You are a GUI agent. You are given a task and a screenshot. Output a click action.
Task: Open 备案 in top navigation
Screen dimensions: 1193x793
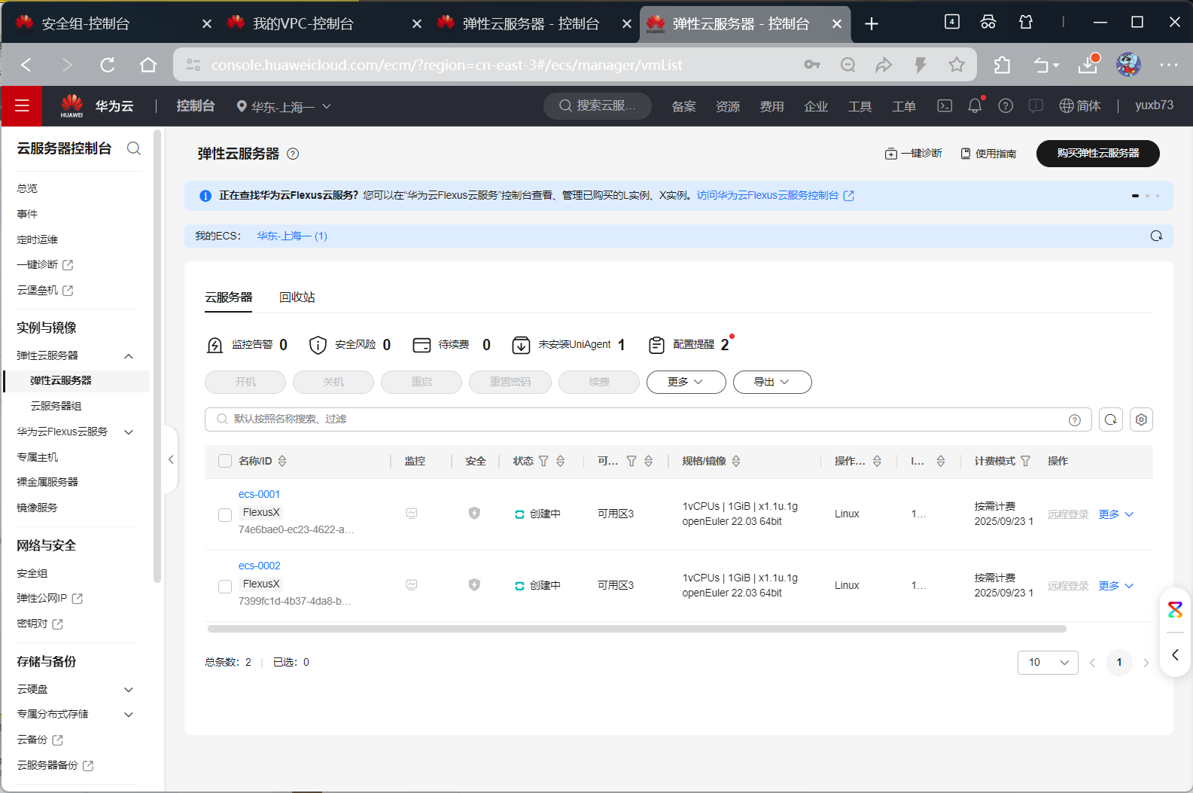pos(683,106)
